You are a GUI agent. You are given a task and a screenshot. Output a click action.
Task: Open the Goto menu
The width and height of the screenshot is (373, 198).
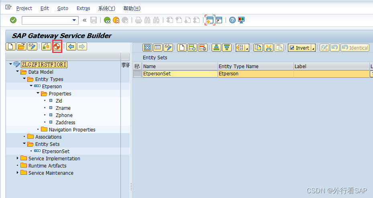coord(63,8)
